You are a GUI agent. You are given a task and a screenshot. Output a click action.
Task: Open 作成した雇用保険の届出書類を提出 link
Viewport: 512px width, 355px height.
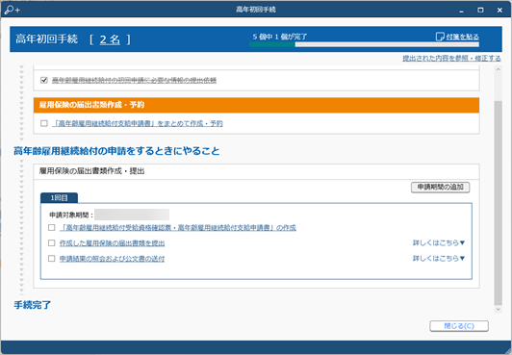pyautogui.click(x=112, y=243)
